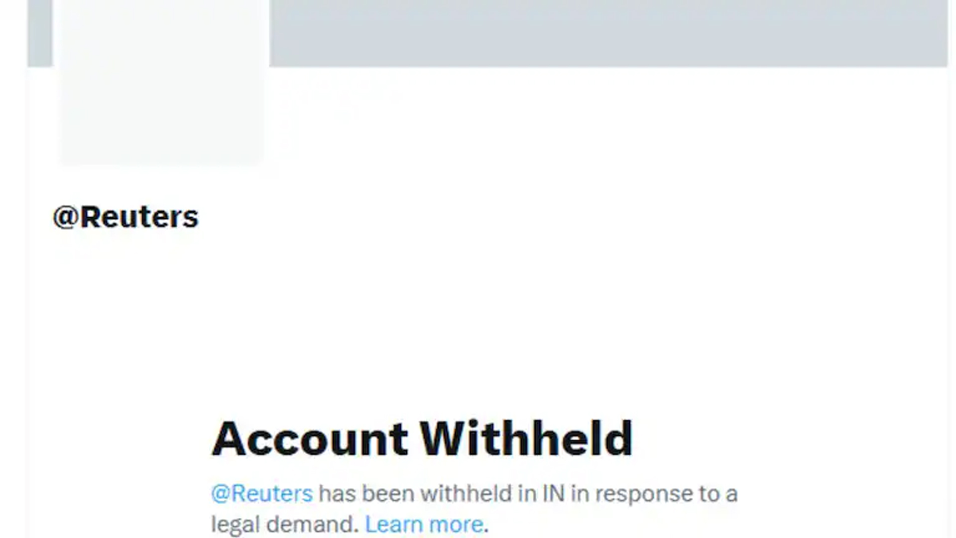The image size is (956, 538).
Task: Click the word 'been' in the notice
Action: tap(388, 494)
